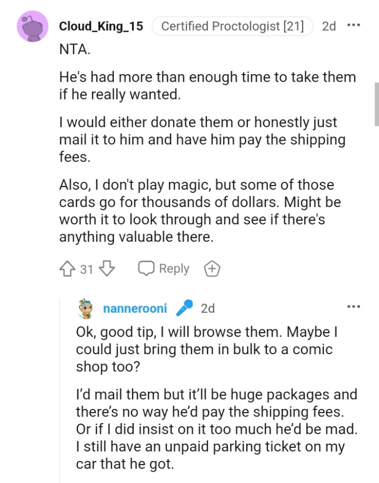This screenshot has height=483, width=379.
Task: Toggle the upvote on Cloud_King_15's comment
Action: tap(66, 268)
